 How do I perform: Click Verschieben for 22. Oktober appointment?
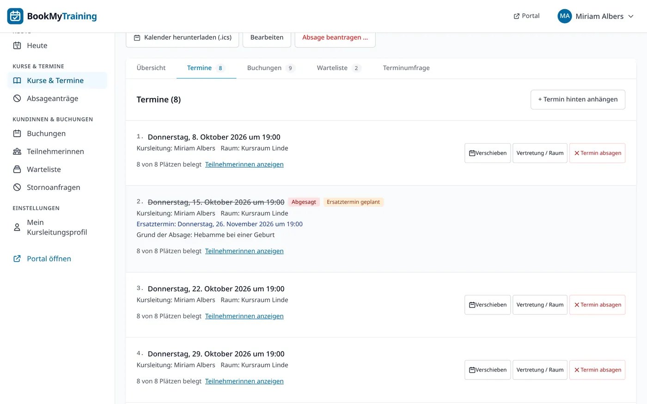[x=488, y=305]
